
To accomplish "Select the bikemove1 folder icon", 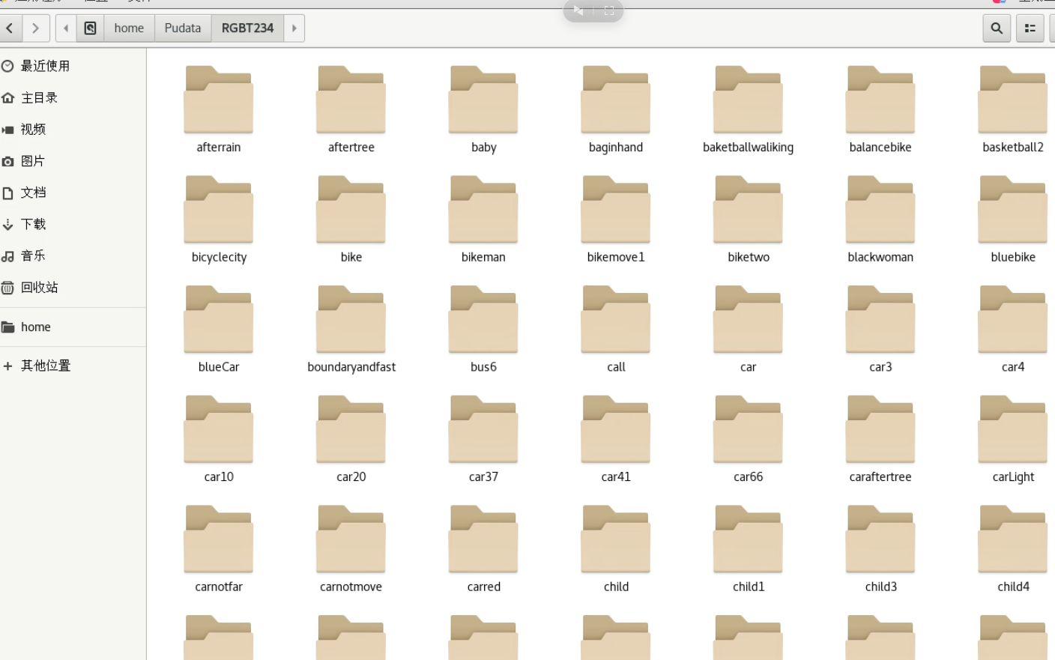I will point(616,210).
